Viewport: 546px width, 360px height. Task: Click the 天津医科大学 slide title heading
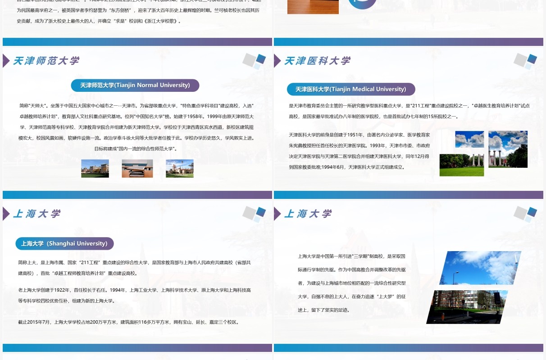click(x=317, y=61)
